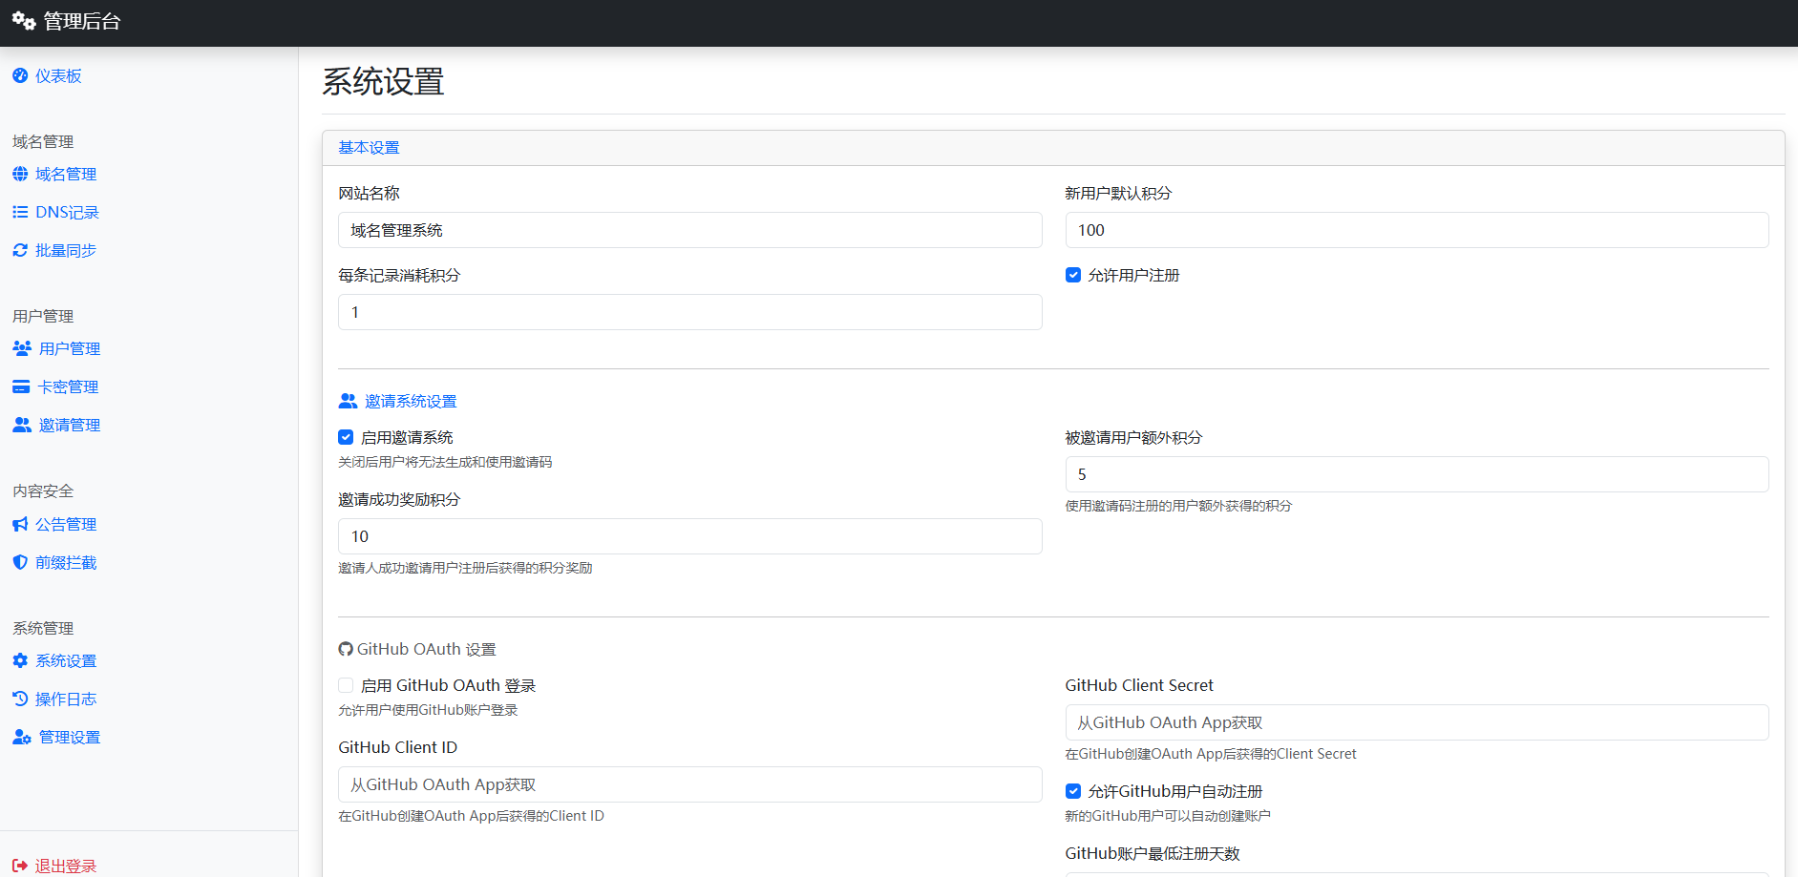Click the prefix blocking shield icon
The width and height of the screenshot is (1798, 877).
coord(20,562)
